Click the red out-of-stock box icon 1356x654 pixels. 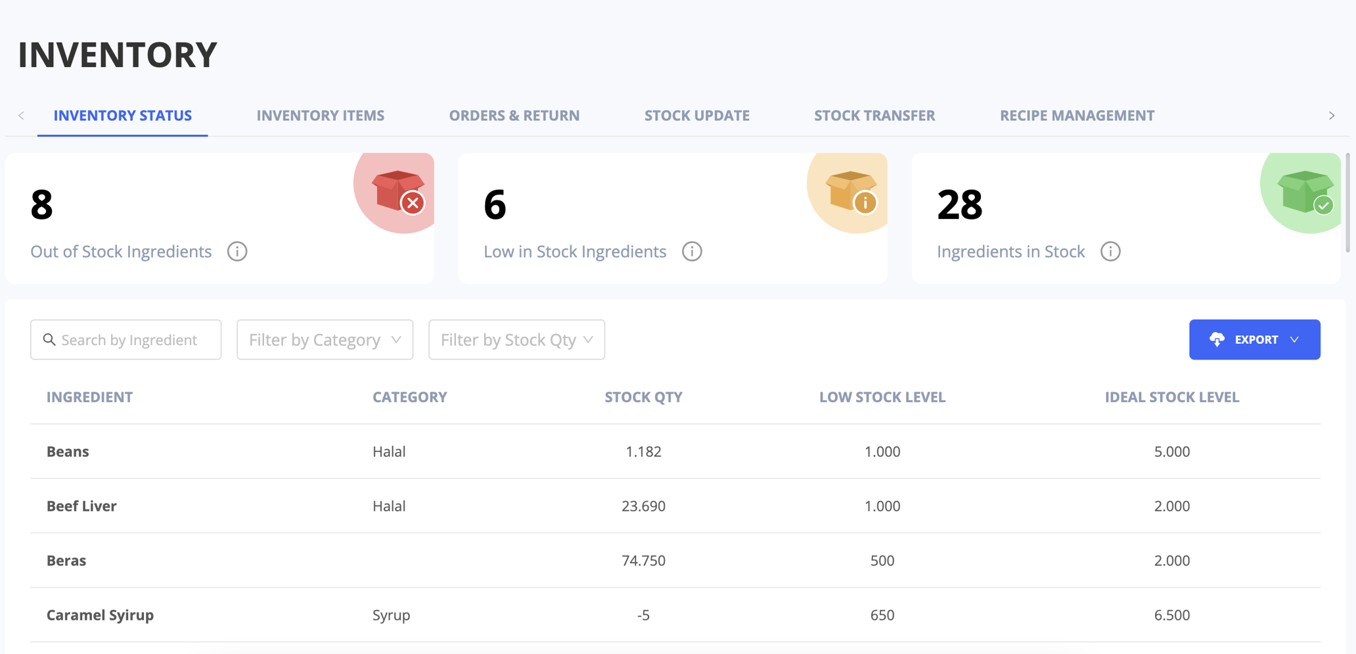[398, 191]
